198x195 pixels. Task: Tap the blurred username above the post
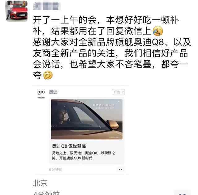pos(46,6)
